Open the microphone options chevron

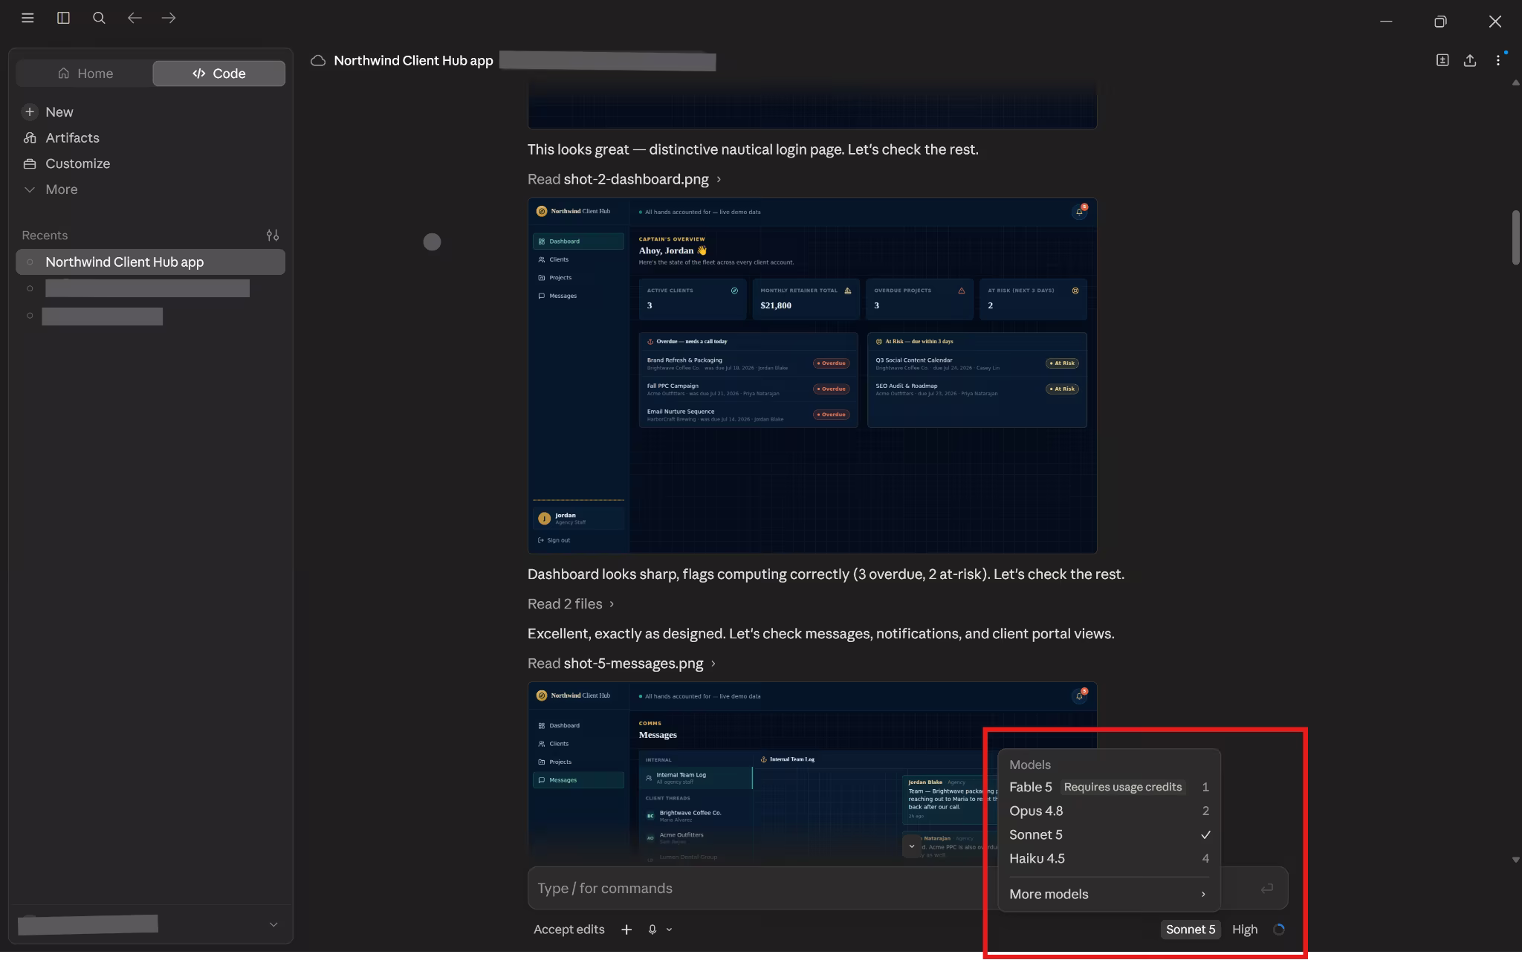pos(670,930)
